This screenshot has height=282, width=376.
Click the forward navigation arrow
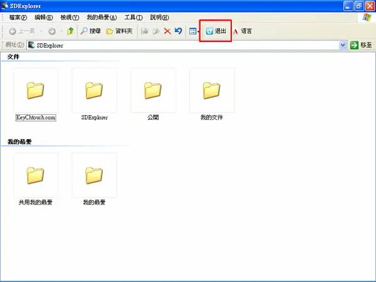click(52, 31)
